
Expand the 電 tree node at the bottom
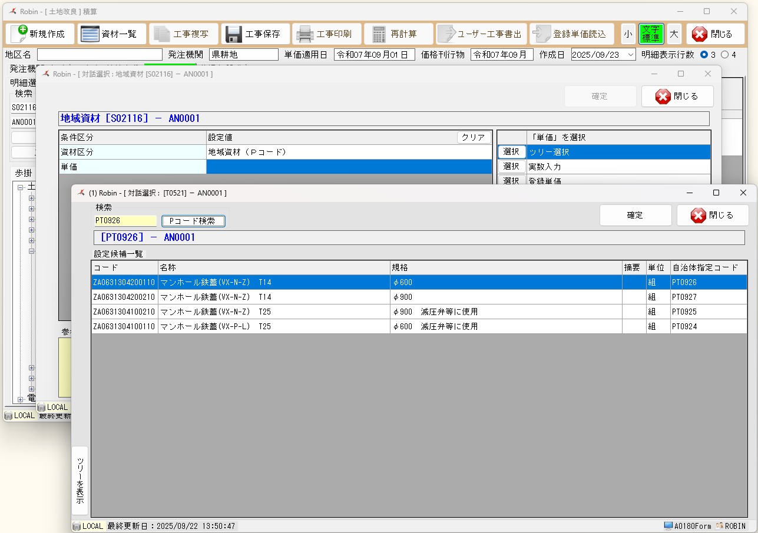coord(21,399)
